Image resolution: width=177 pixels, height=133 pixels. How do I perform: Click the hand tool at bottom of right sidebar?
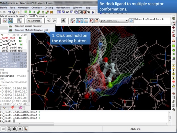(x=174, y=110)
